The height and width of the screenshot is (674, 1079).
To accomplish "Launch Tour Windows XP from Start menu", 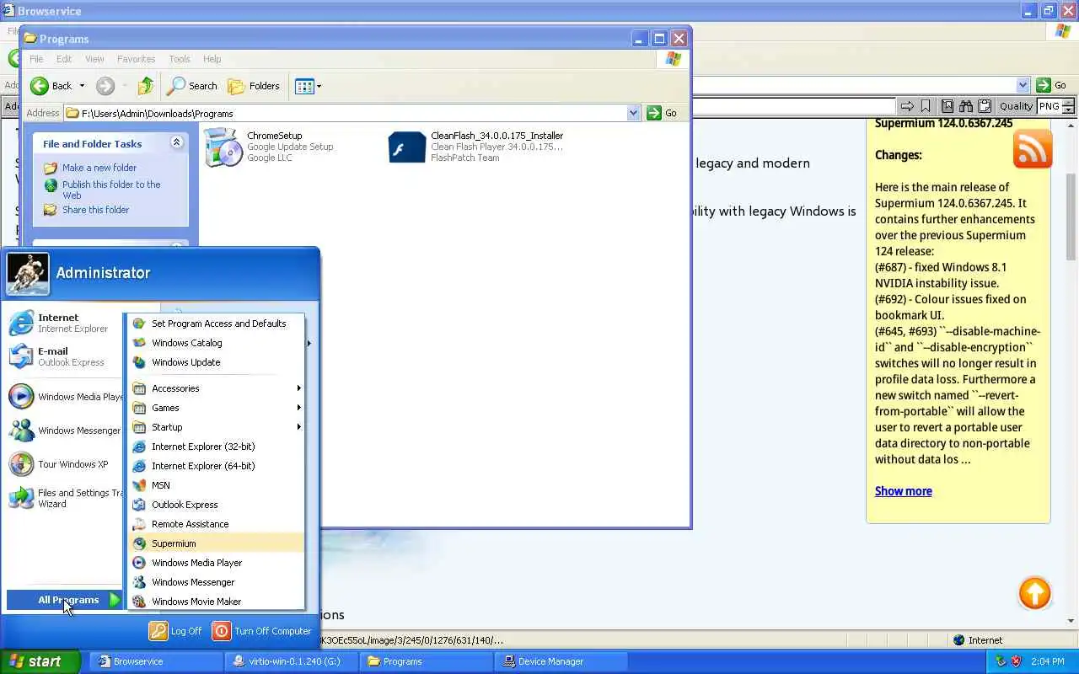I will tap(64, 464).
